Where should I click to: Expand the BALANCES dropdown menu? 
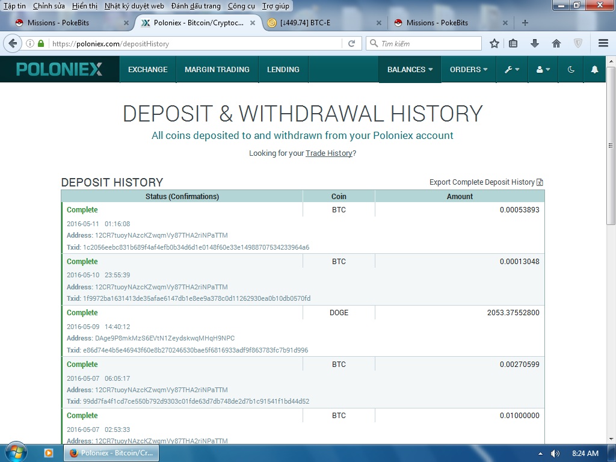(410, 70)
